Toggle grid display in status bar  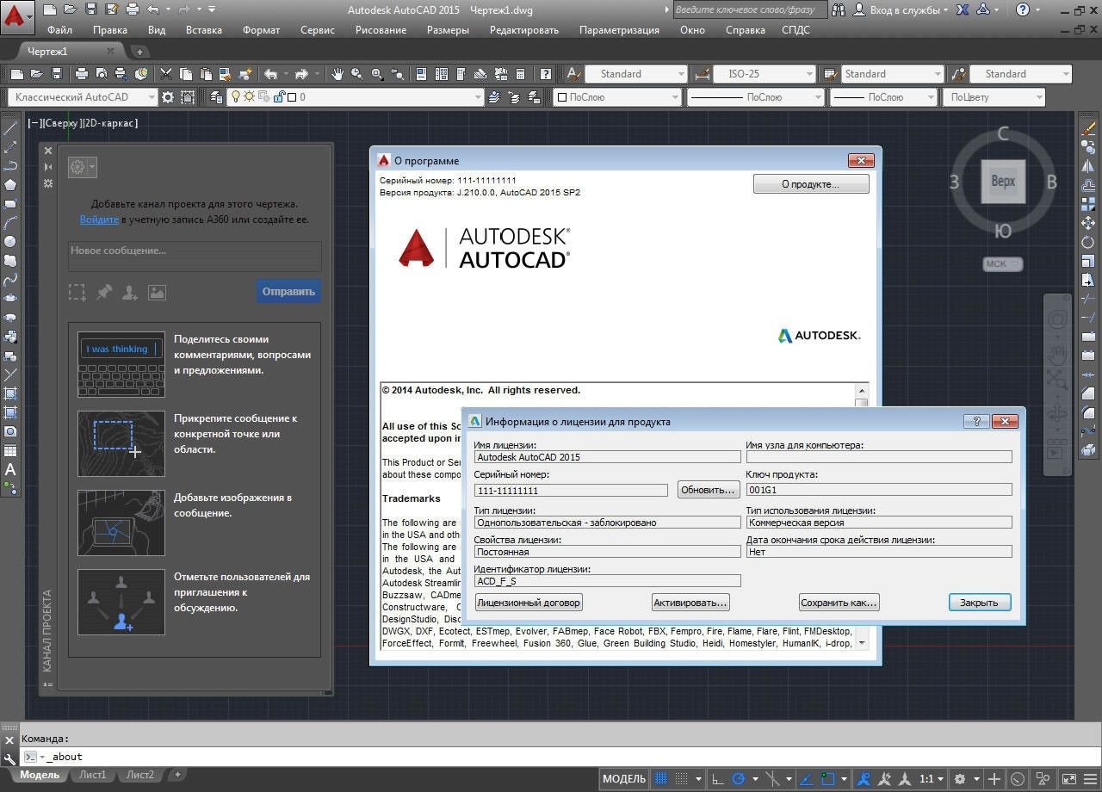tap(660, 779)
